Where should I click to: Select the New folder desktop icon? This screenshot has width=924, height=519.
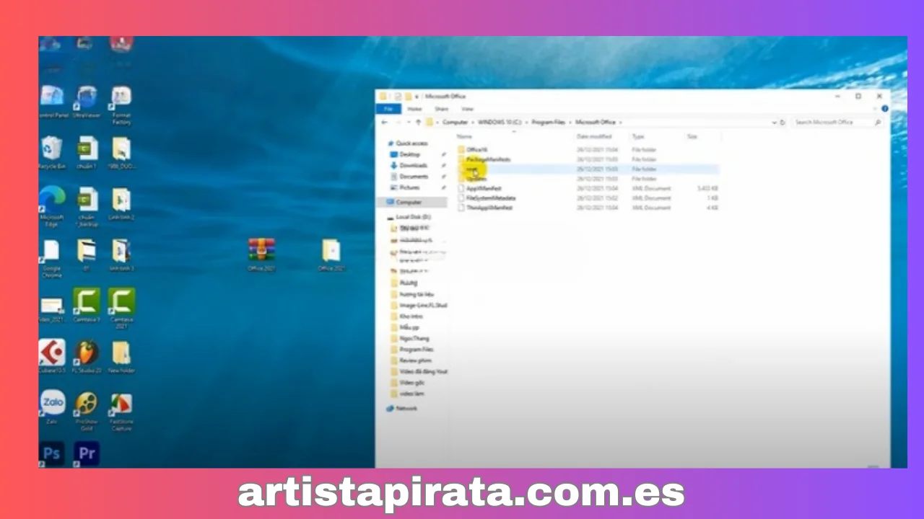click(121, 356)
